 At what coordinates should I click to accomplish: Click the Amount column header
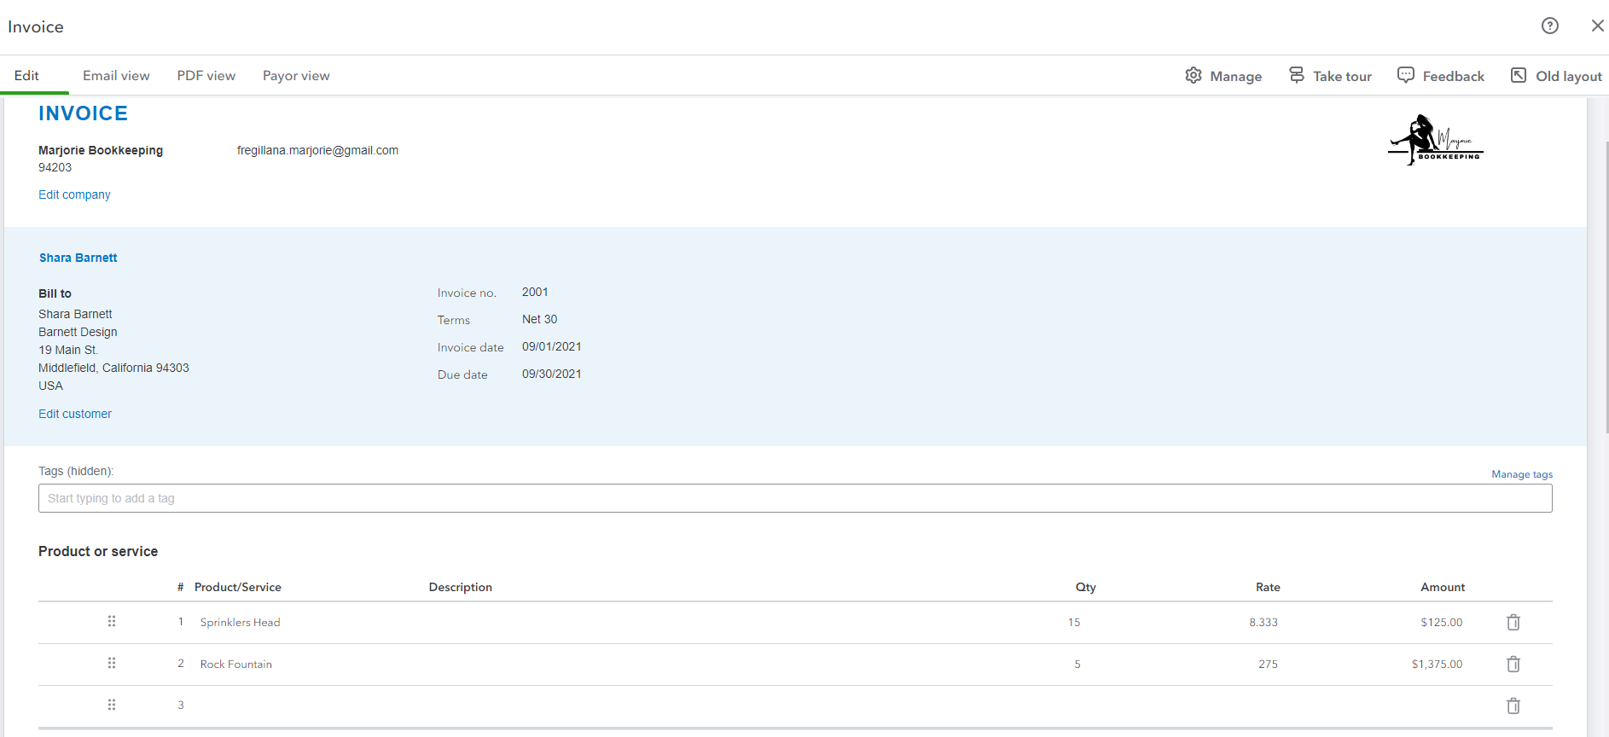(1443, 587)
